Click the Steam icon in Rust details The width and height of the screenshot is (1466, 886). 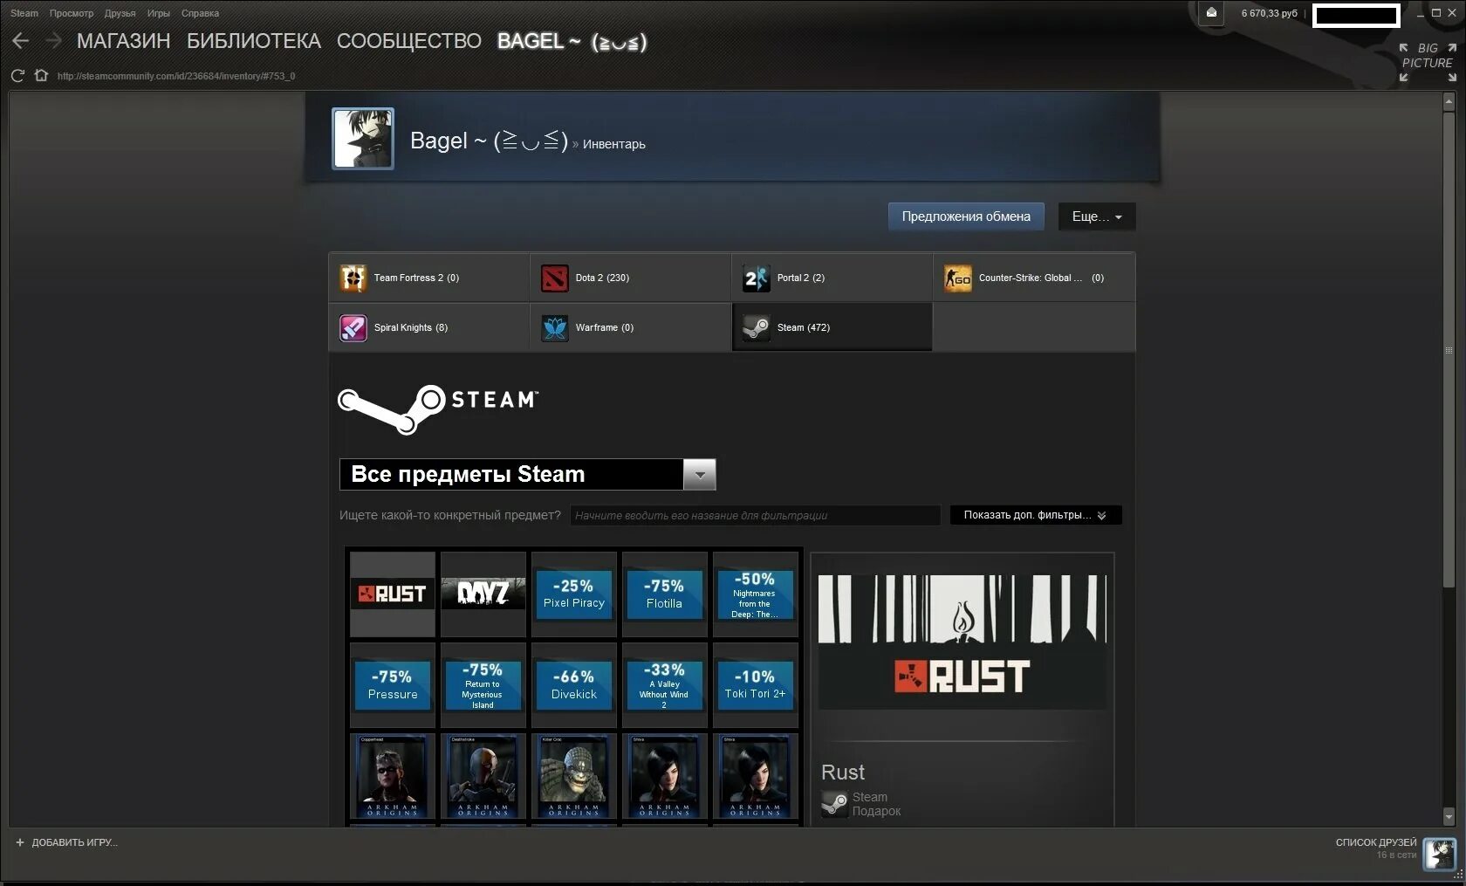[835, 804]
